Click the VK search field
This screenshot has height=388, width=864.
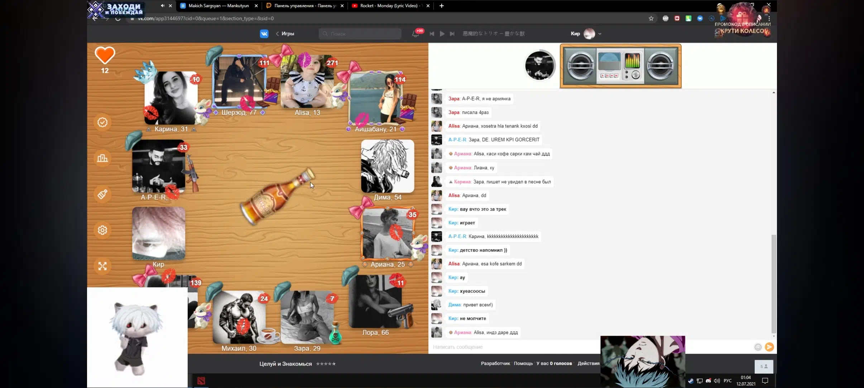[x=360, y=34]
